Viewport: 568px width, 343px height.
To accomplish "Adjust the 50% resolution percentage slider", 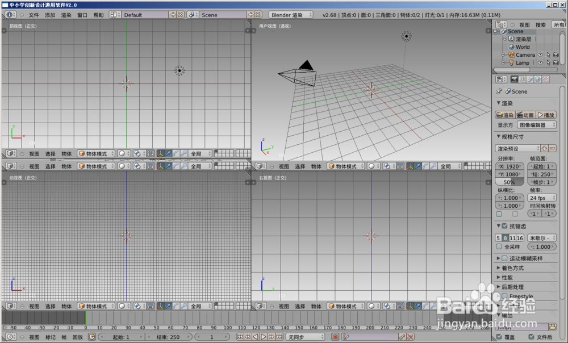I will tap(509, 182).
